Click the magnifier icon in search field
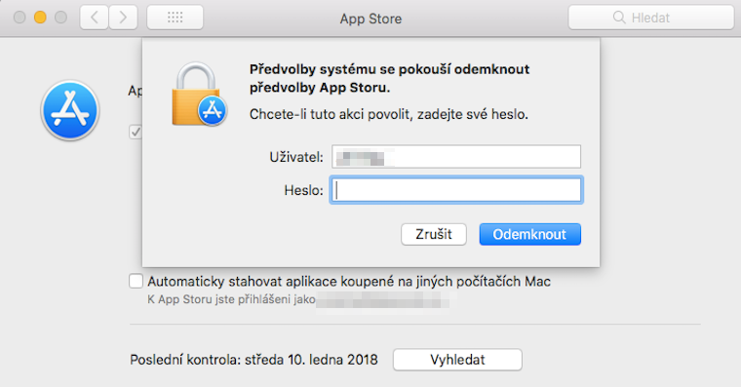 tap(618, 18)
